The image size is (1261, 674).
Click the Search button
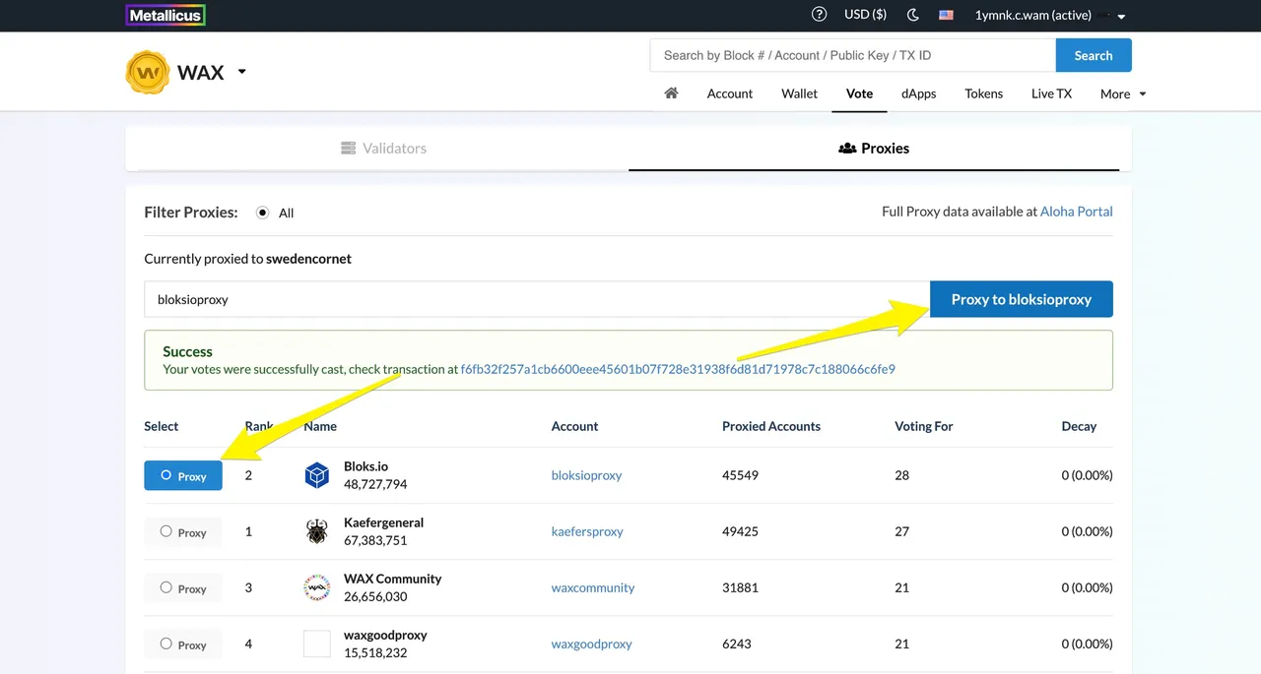coord(1094,55)
